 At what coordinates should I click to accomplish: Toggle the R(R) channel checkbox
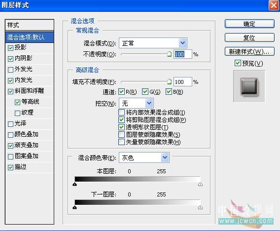[x=121, y=91]
